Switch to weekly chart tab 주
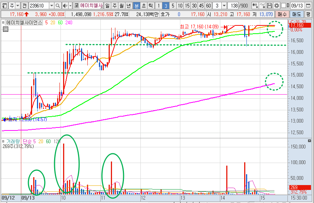Image resolution: width=314 pixels, height=203 pixels. pyautogui.click(x=115, y=6)
